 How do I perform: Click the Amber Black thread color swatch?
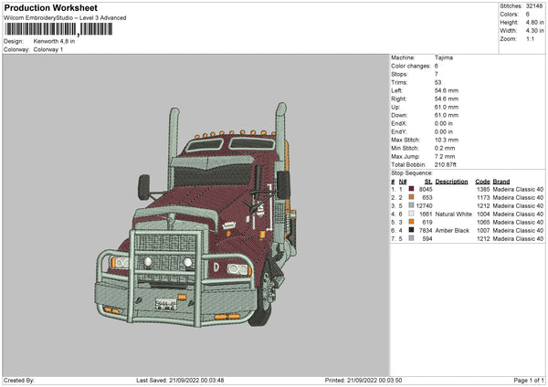412,231
